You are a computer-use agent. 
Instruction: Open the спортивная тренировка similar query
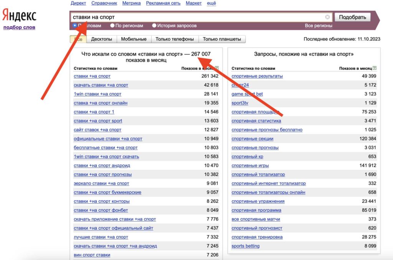click(257, 237)
